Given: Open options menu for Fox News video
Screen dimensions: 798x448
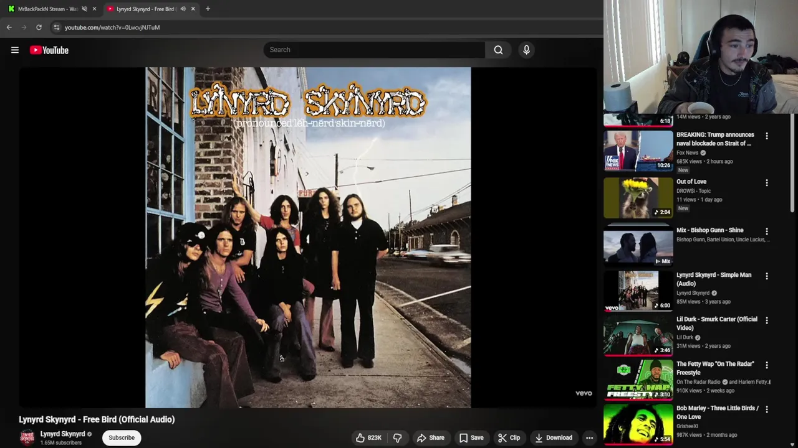Looking at the screenshot, I should click(x=767, y=136).
